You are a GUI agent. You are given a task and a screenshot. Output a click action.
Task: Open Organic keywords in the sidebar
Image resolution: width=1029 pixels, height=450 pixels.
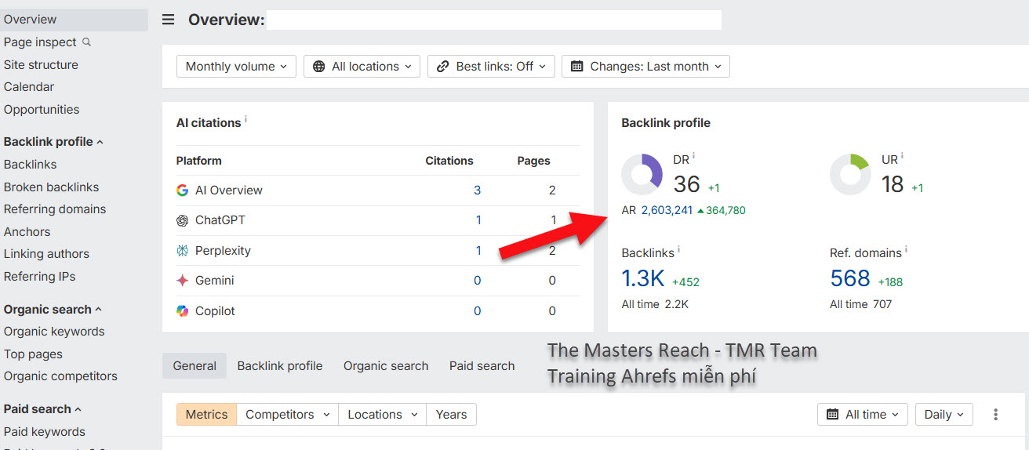[x=54, y=332]
